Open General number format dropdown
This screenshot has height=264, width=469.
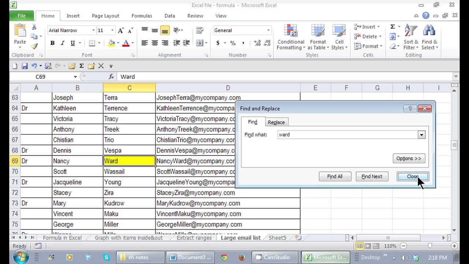(268, 30)
